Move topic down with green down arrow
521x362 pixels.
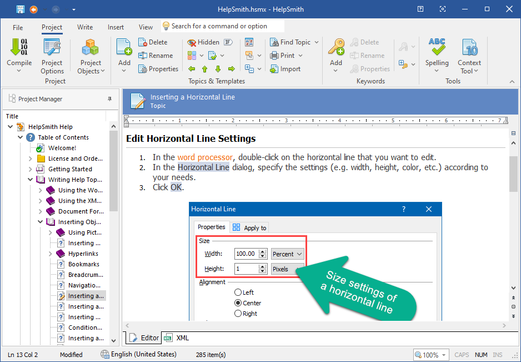218,69
